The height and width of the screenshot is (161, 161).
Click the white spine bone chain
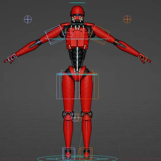(77, 59)
